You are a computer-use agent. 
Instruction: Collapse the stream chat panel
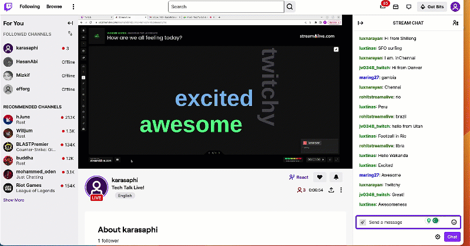pos(360,23)
